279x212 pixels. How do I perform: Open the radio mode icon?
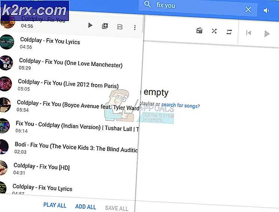pos(199,30)
